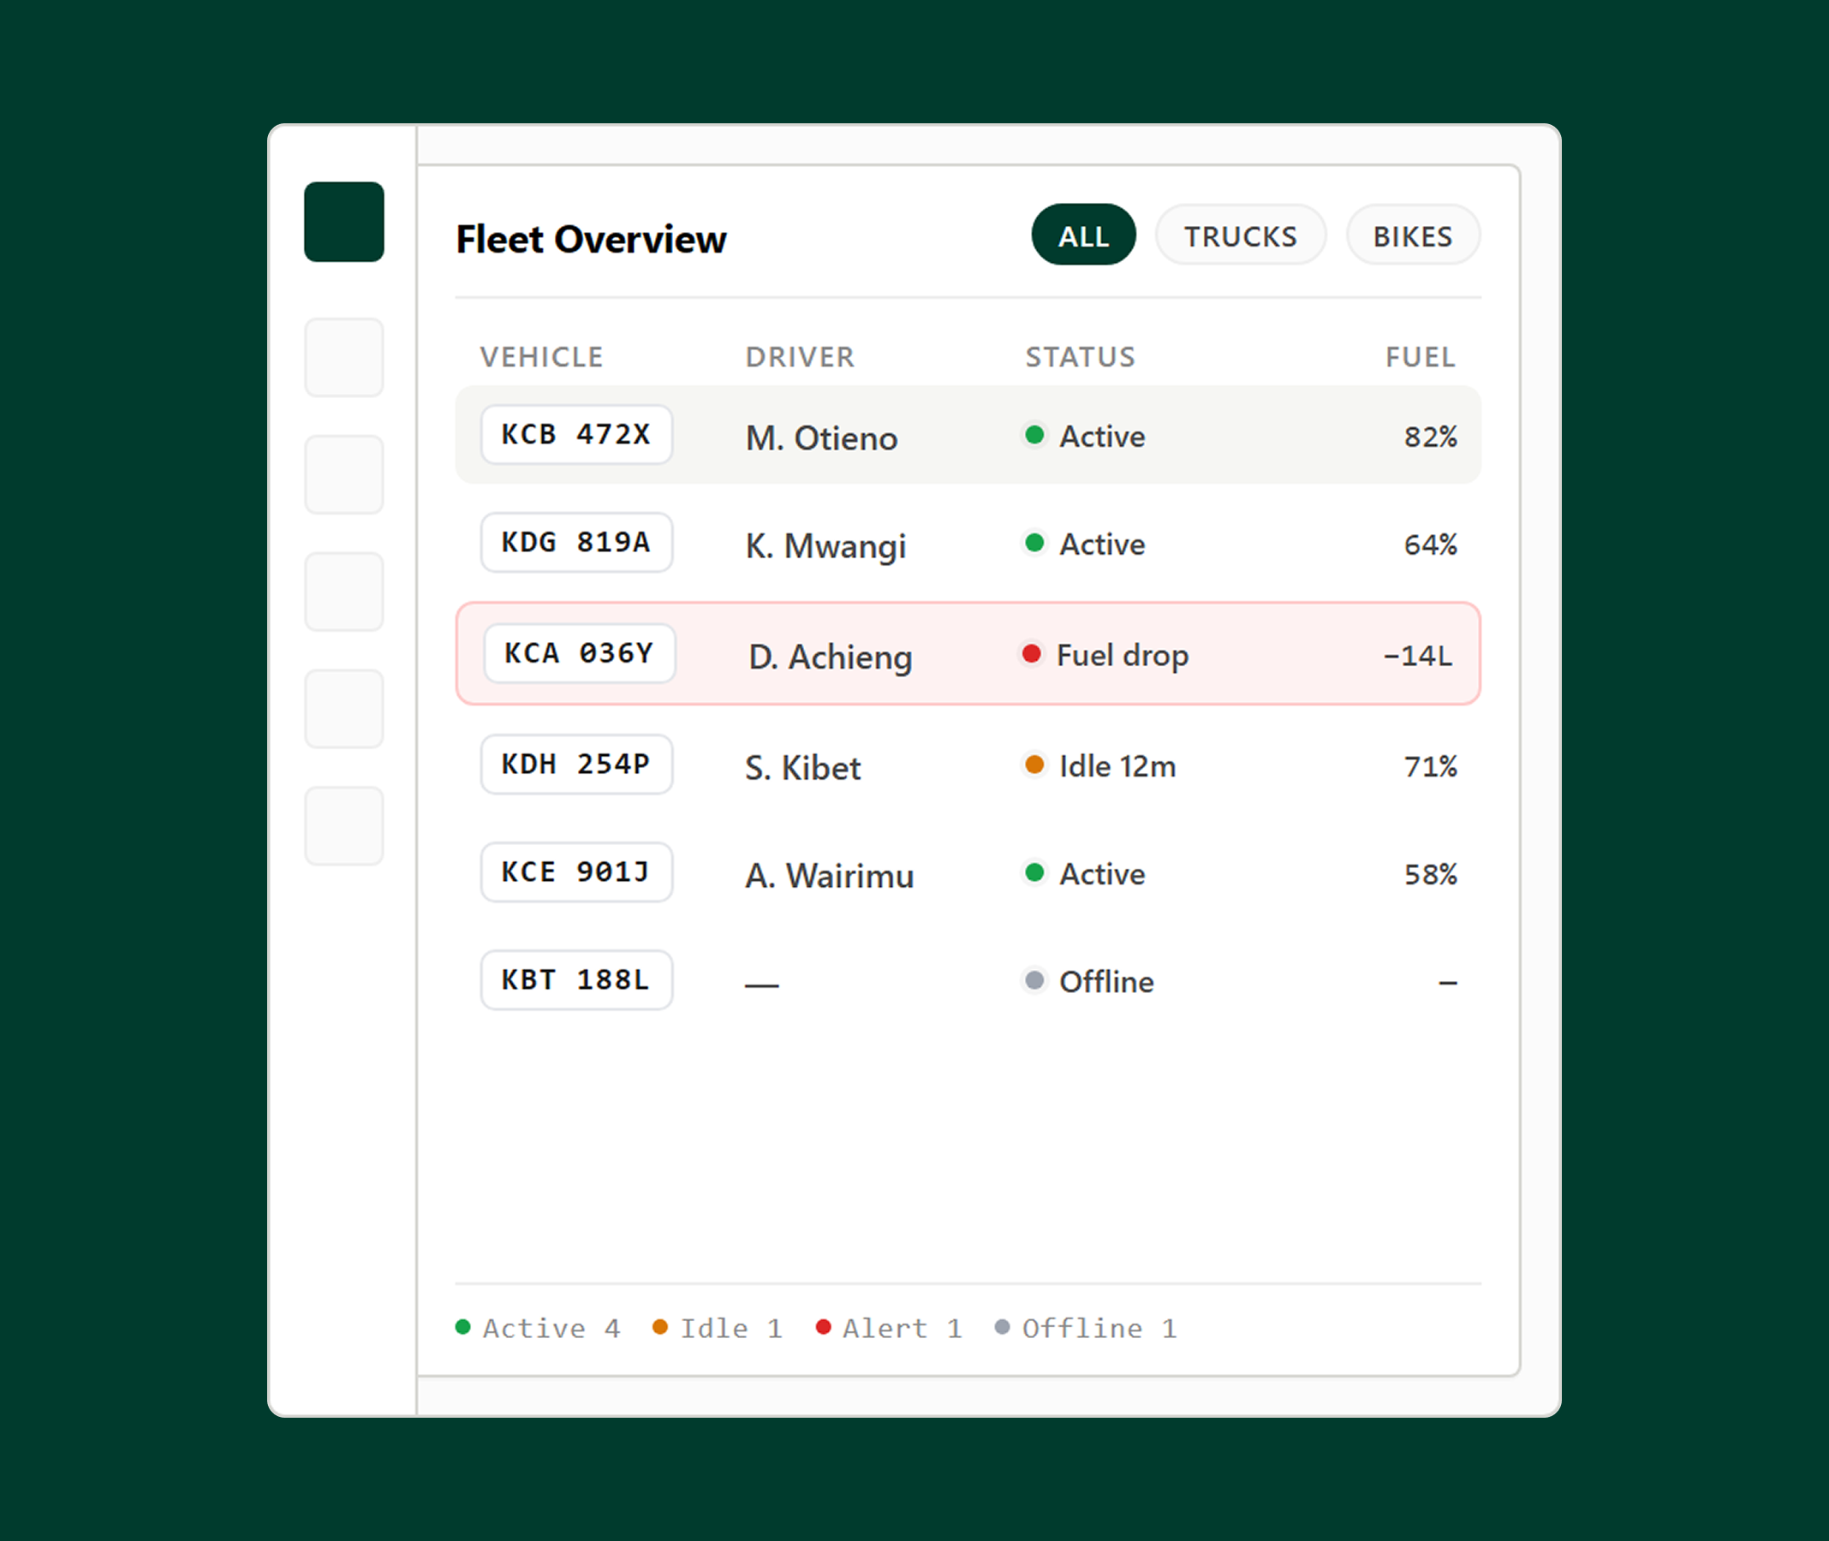The width and height of the screenshot is (1829, 1541).
Task: Click driver name A. Wairimu
Action: pyautogui.click(x=829, y=875)
